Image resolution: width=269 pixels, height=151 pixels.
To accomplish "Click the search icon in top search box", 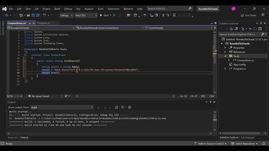I will click(190, 8).
